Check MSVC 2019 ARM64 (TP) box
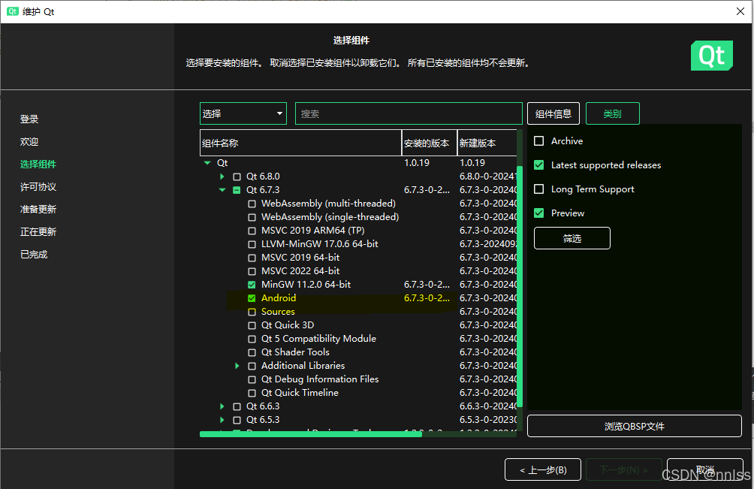The width and height of the screenshot is (754, 489). coord(252,231)
